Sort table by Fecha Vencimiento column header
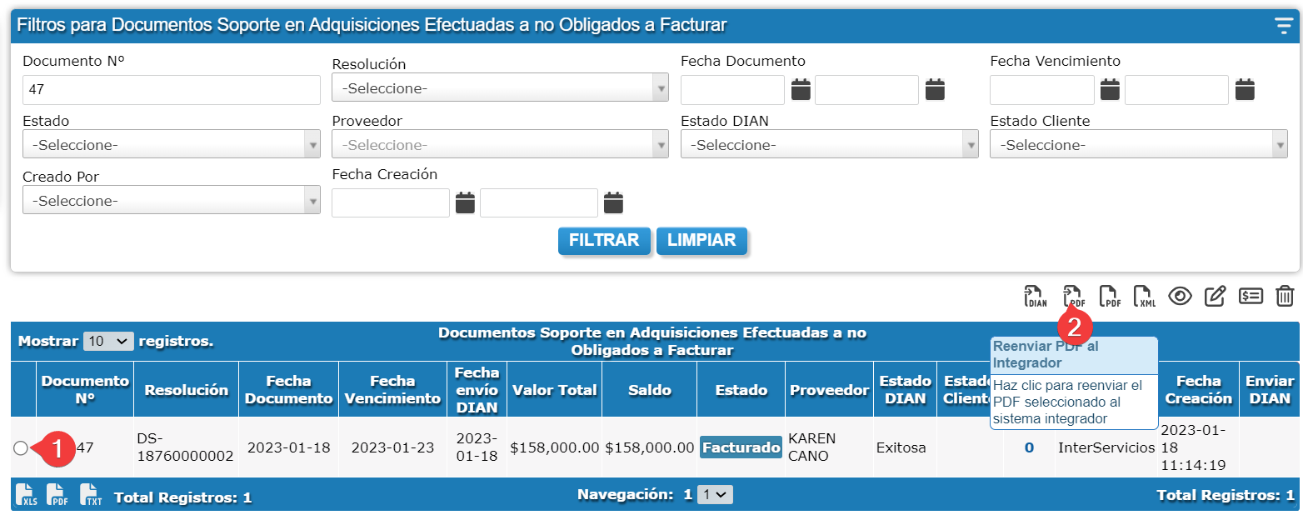Image resolution: width=1303 pixels, height=525 pixels. point(392,390)
